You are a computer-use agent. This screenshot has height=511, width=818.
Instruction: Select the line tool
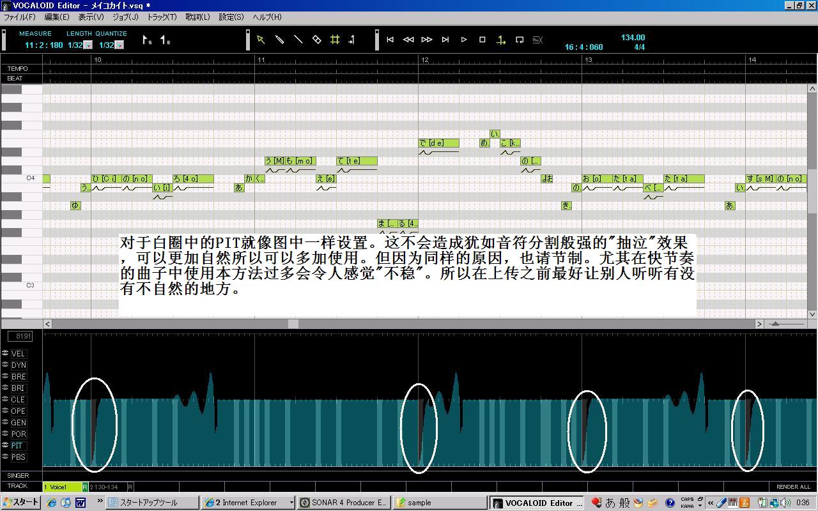[298, 40]
